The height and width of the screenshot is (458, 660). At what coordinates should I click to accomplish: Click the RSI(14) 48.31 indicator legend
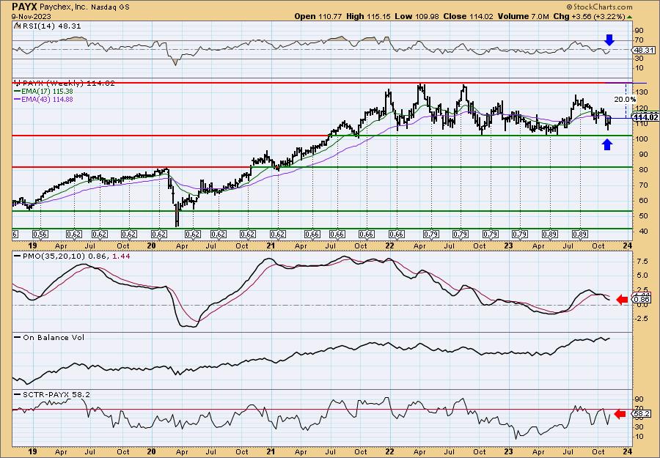coord(51,26)
